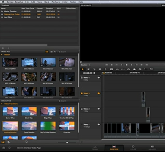
Task: Open project settings gear icon
Action: click(x=10, y=147)
